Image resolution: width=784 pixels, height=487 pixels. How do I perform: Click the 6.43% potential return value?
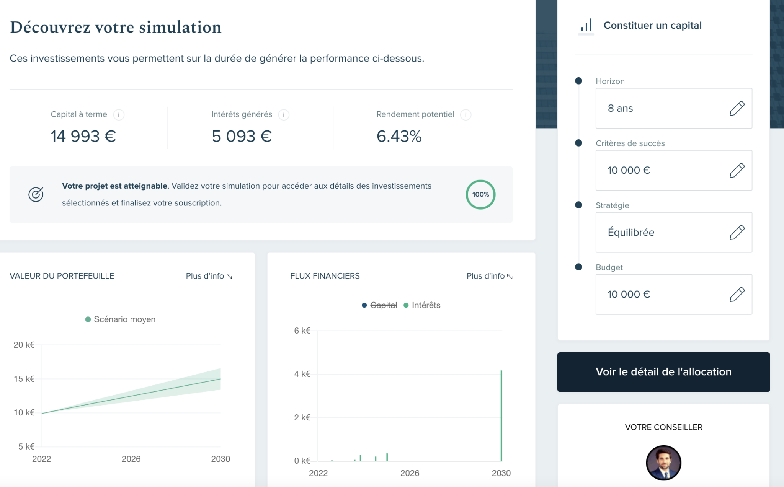(399, 136)
